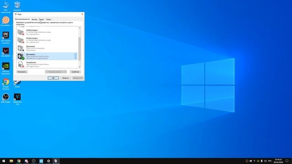The width and height of the screenshot is (292, 164).
Task: Open the notification center icon
Action: tap(287, 161)
